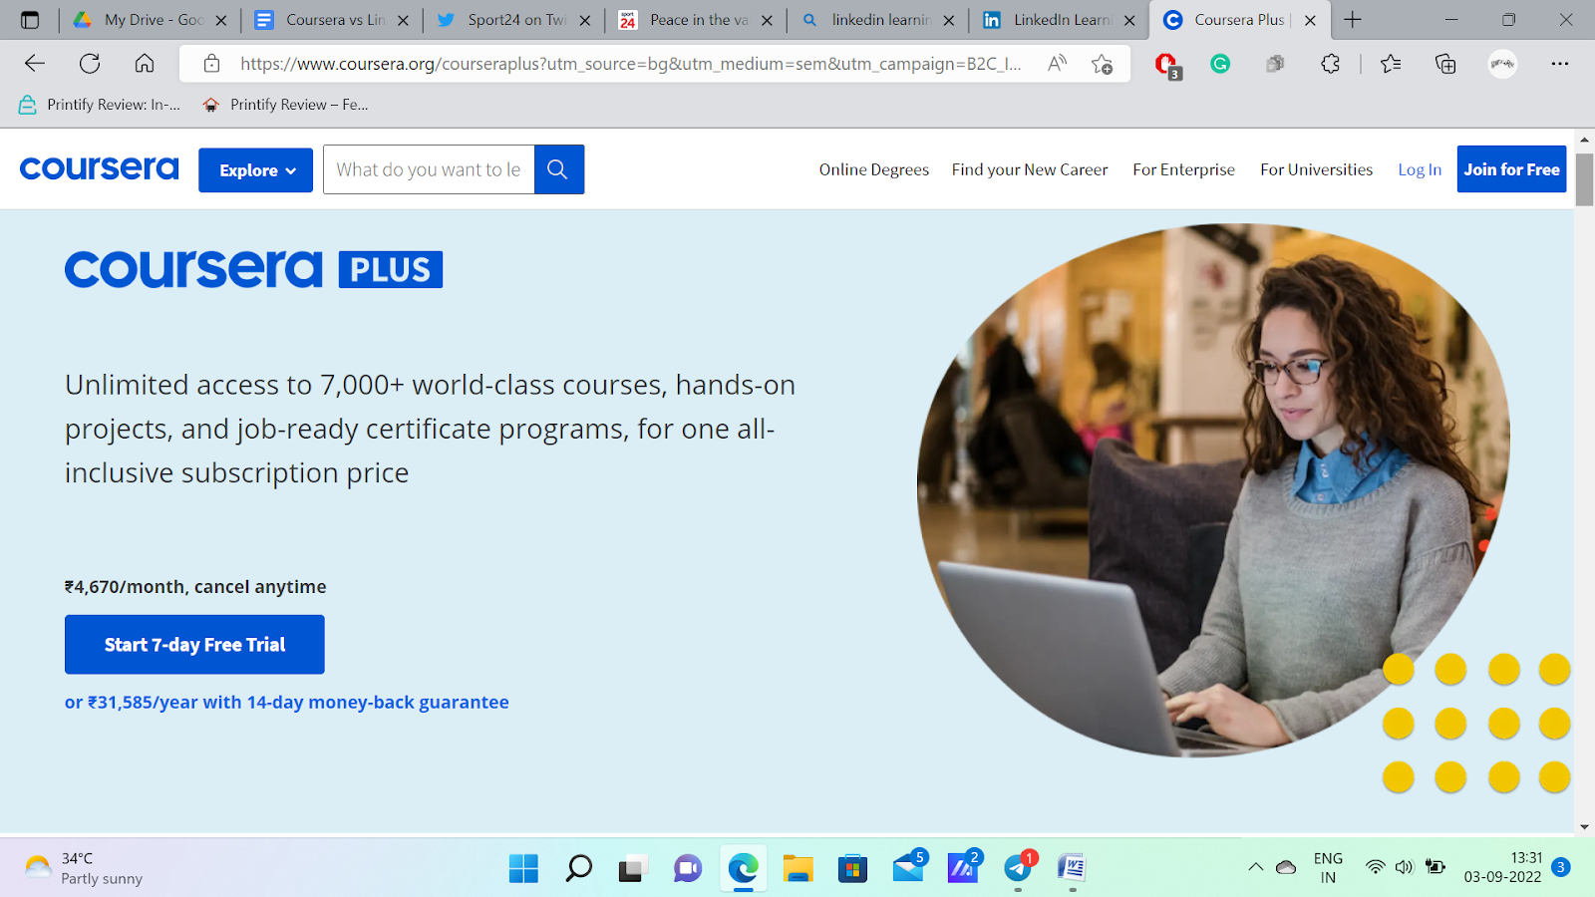
Task: Open the clock and date in taskbar
Action: point(1502,867)
